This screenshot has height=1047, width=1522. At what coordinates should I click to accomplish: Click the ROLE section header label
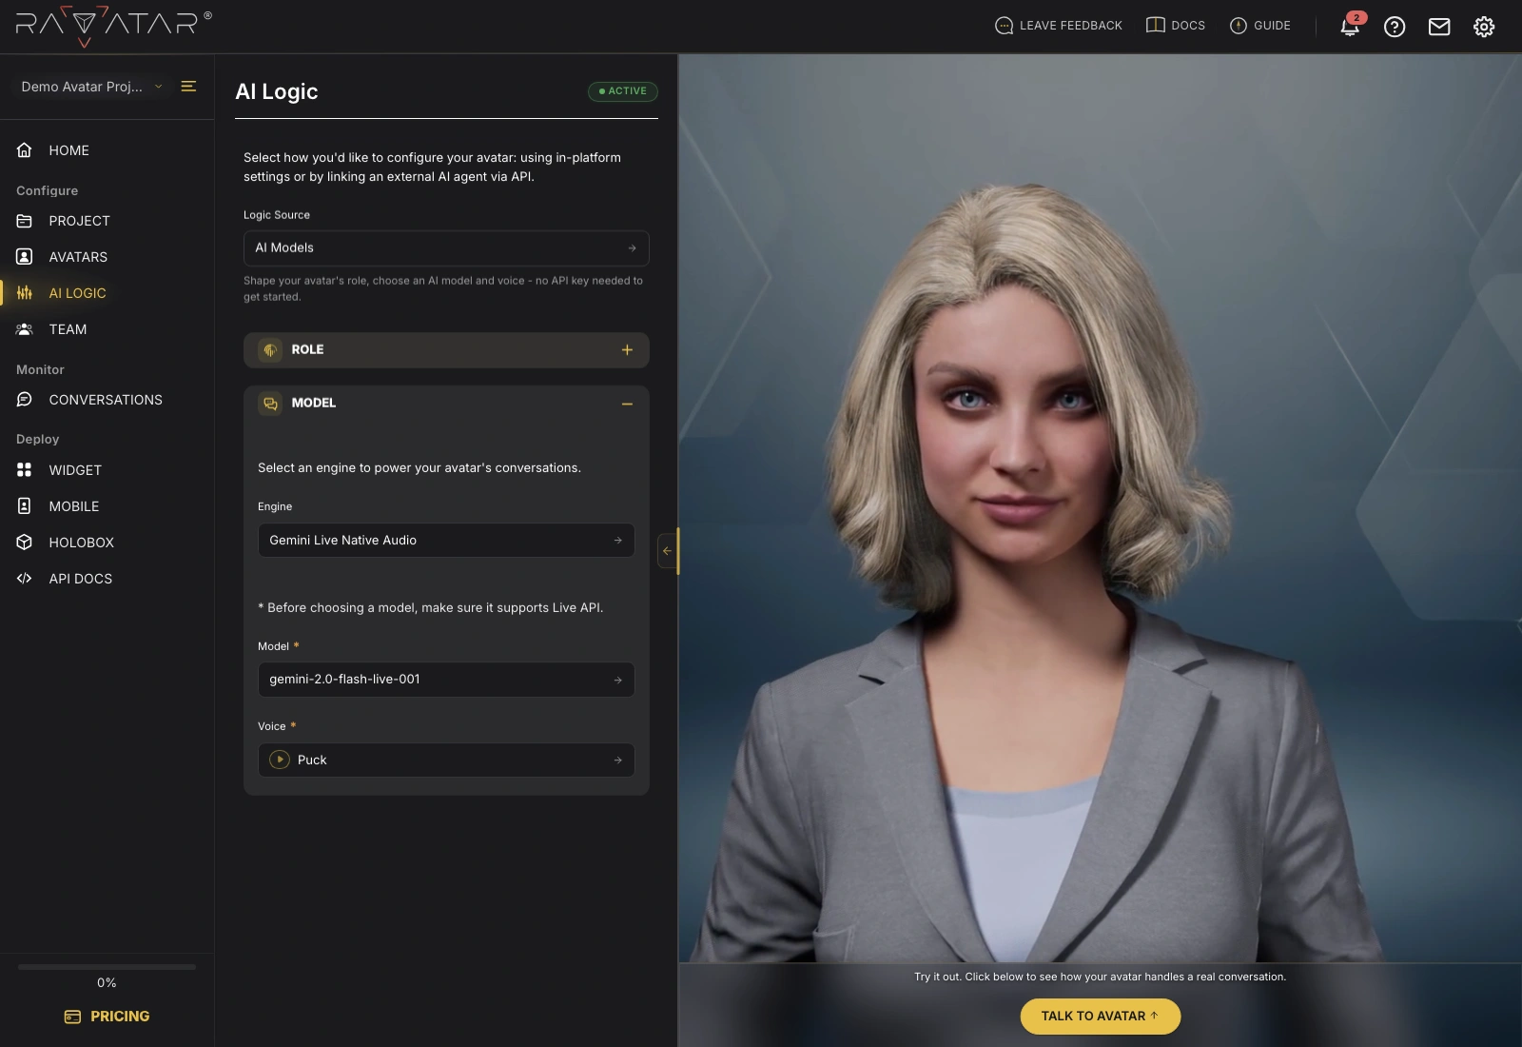(307, 350)
